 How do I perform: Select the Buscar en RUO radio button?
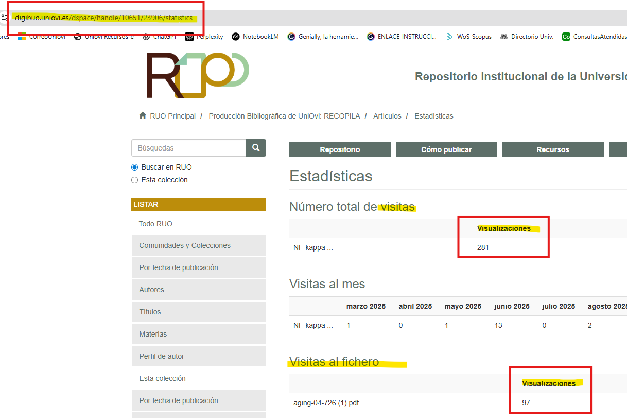pyautogui.click(x=135, y=167)
